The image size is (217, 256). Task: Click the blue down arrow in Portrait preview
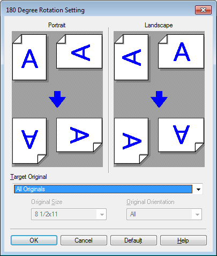(57, 99)
